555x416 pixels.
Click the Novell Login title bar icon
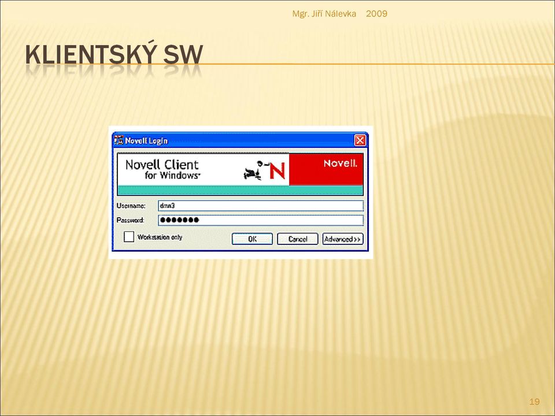119,140
